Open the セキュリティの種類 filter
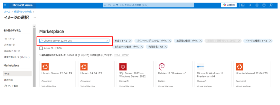Viewport: 280px width, 105px height. click(127, 47)
